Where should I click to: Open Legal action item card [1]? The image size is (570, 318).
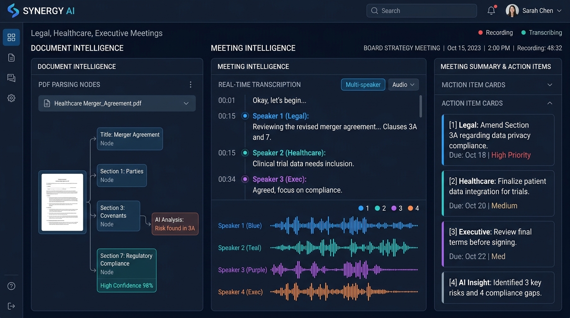click(498, 140)
